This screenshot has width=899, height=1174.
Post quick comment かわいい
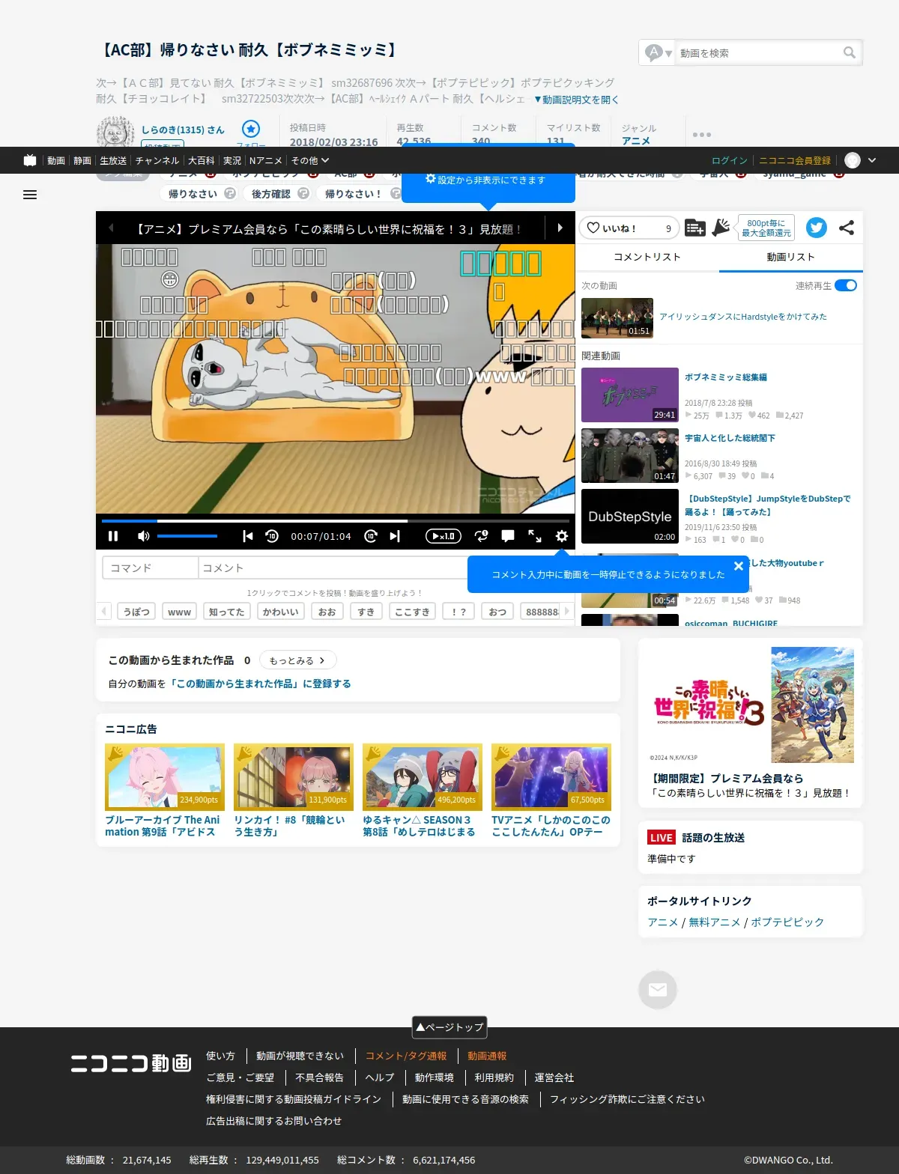(281, 612)
